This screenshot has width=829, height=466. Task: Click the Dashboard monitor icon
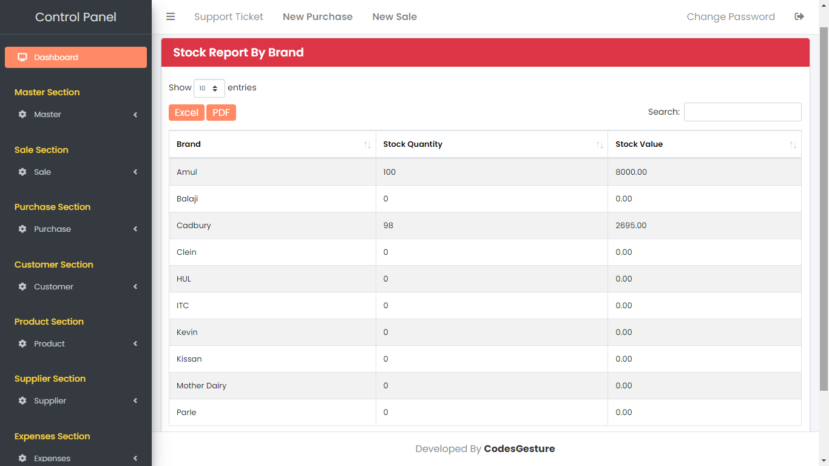coord(22,57)
